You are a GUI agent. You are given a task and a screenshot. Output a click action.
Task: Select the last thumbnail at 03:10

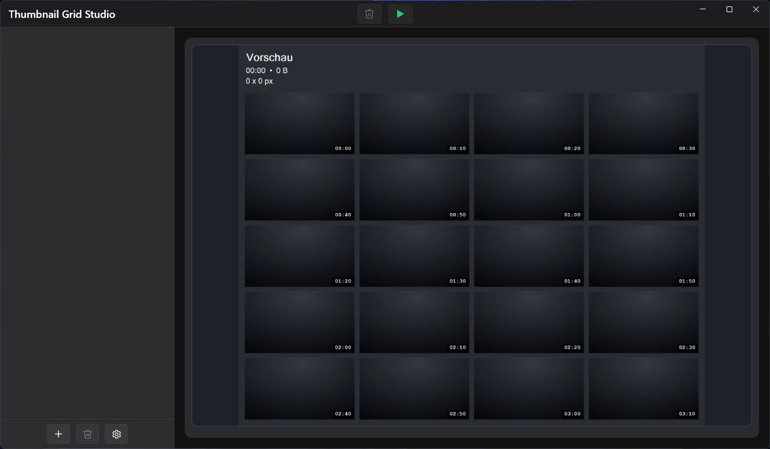(x=643, y=388)
